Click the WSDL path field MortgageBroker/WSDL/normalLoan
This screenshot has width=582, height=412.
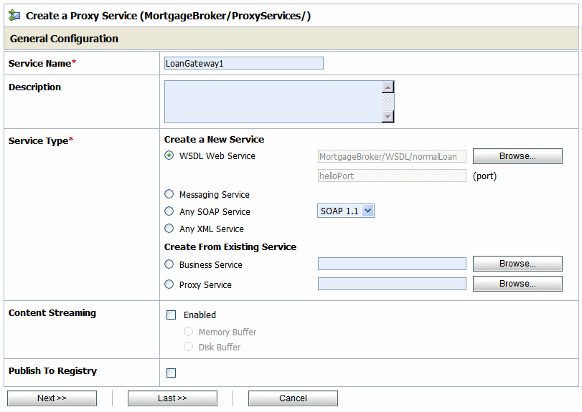[x=392, y=156]
